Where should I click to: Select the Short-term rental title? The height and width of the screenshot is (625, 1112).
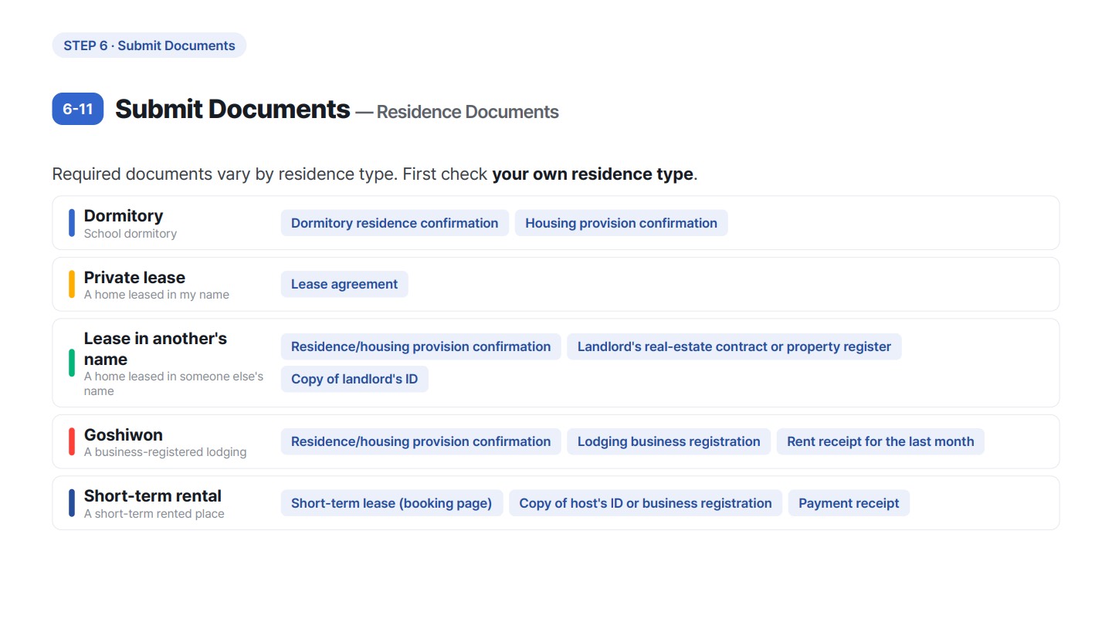pyautogui.click(x=153, y=496)
